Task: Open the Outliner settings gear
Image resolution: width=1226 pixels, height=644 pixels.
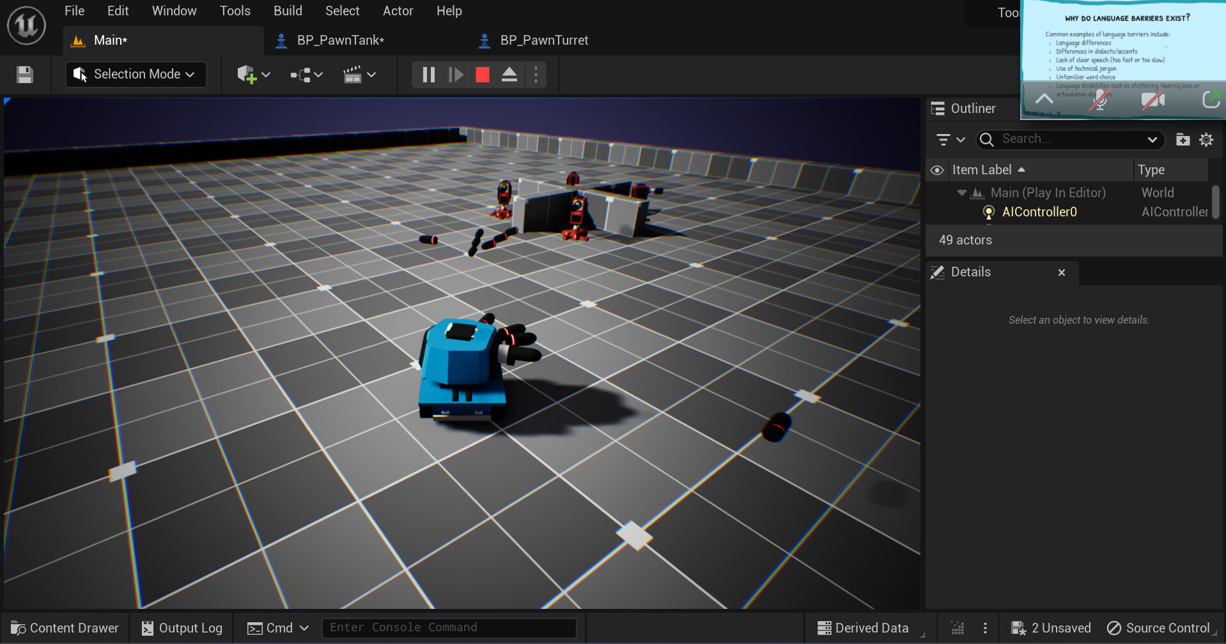Action: (x=1207, y=140)
